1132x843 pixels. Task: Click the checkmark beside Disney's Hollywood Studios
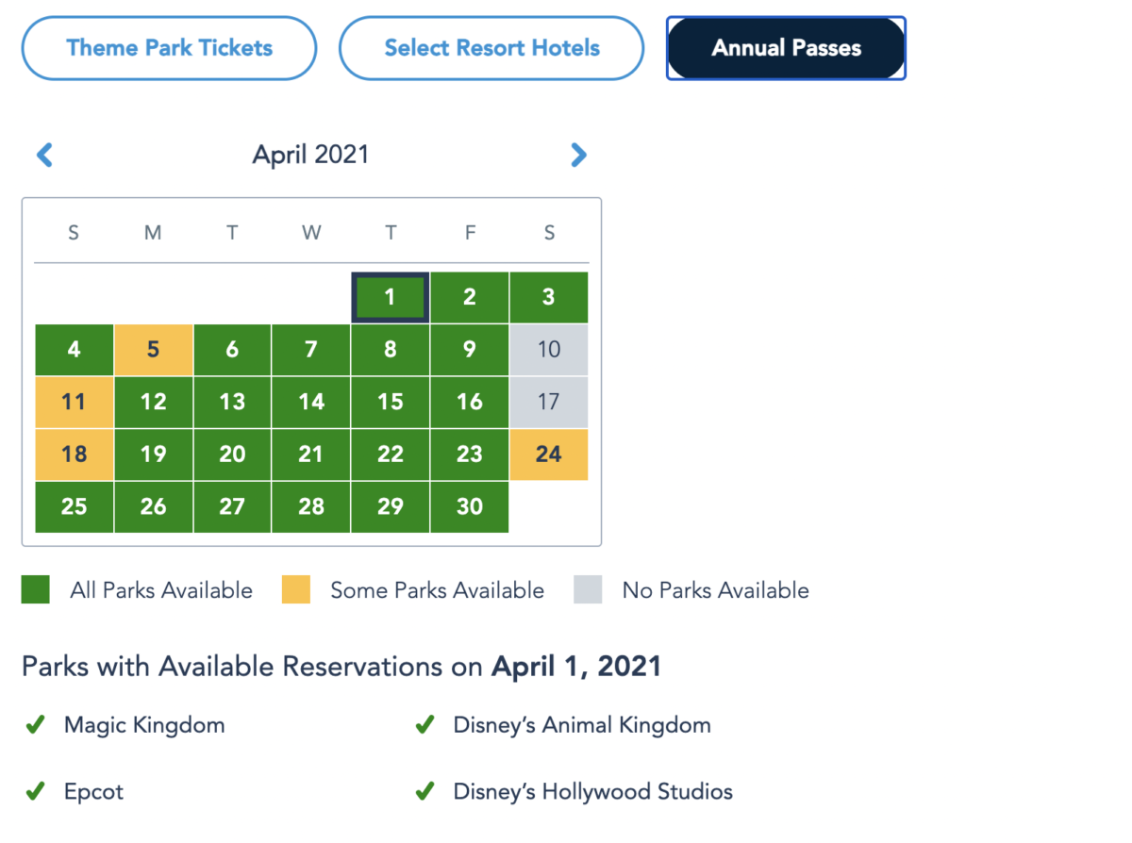point(425,791)
